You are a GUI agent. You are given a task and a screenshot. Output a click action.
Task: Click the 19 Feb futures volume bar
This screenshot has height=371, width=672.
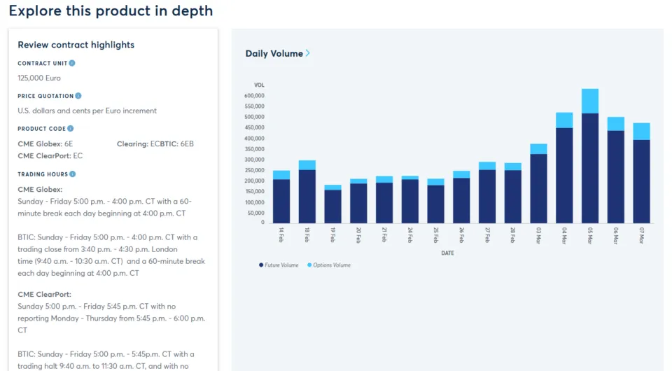[332, 206]
